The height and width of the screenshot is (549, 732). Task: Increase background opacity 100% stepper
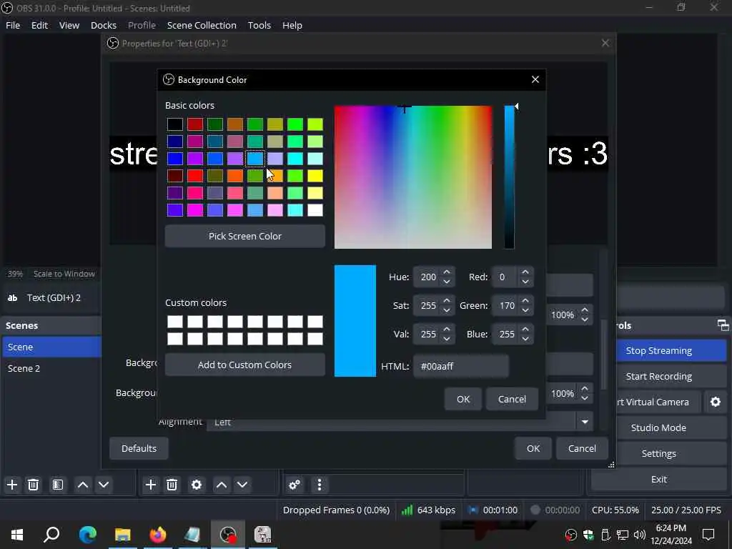pyautogui.click(x=585, y=389)
